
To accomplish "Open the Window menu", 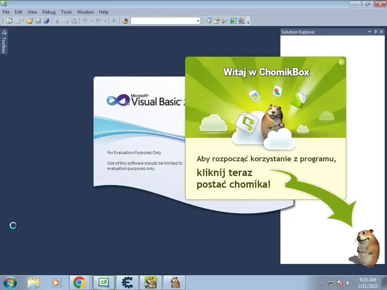I will coord(85,12).
